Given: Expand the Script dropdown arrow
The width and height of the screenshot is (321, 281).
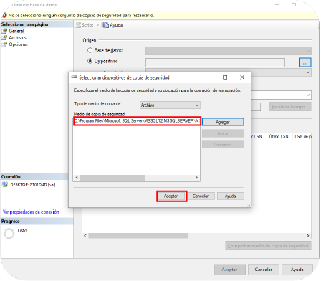Looking at the screenshot, I should [x=97, y=25].
